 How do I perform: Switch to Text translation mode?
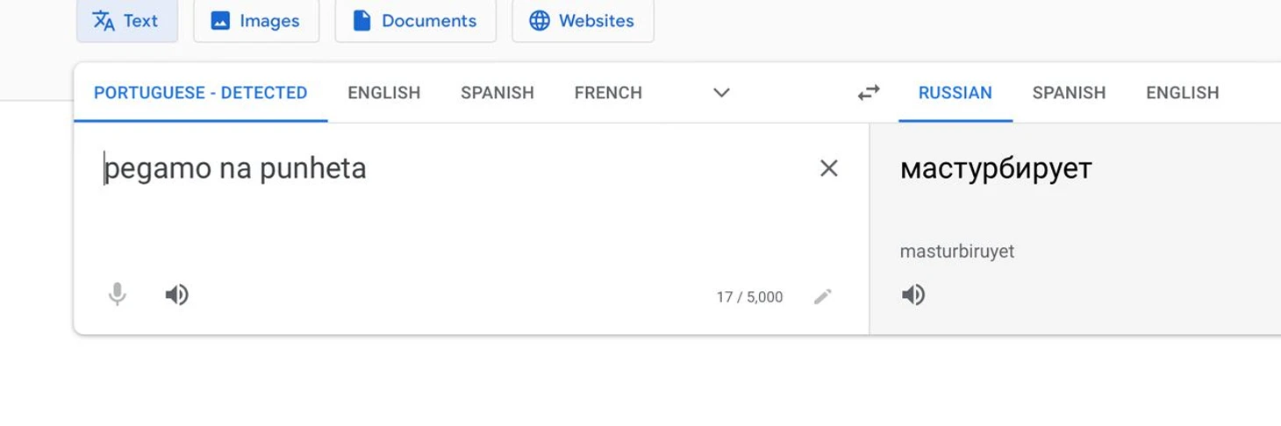click(x=126, y=21)
